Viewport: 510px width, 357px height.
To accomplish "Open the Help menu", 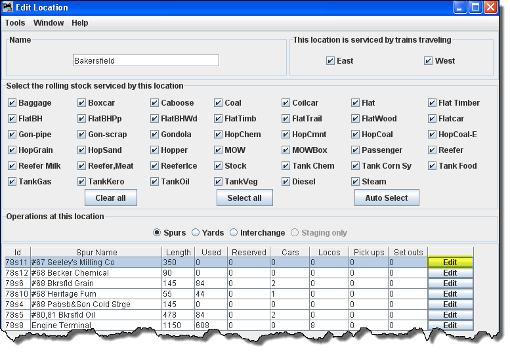I will pos(80,23).
